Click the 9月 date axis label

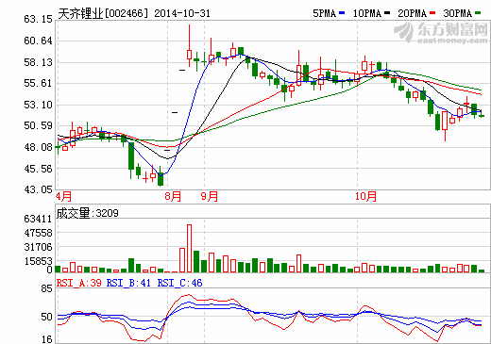[210, 197]
